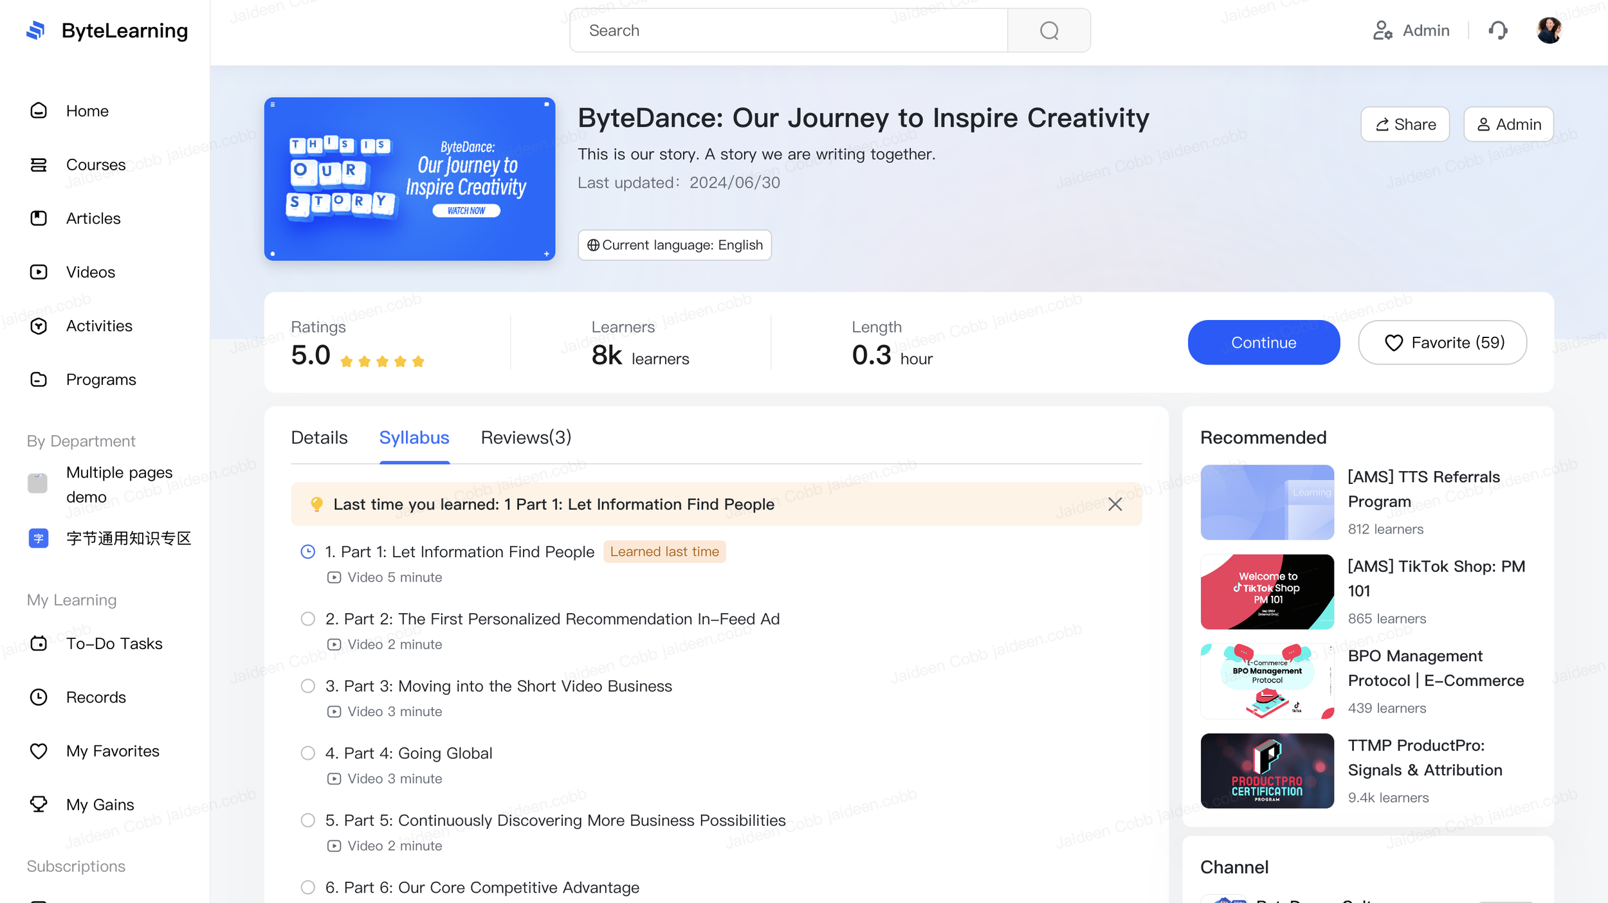This screenshot has width=1608, height=903.
Task: Click the Favorite (59) heart button
Action: tap(1441, 343)
